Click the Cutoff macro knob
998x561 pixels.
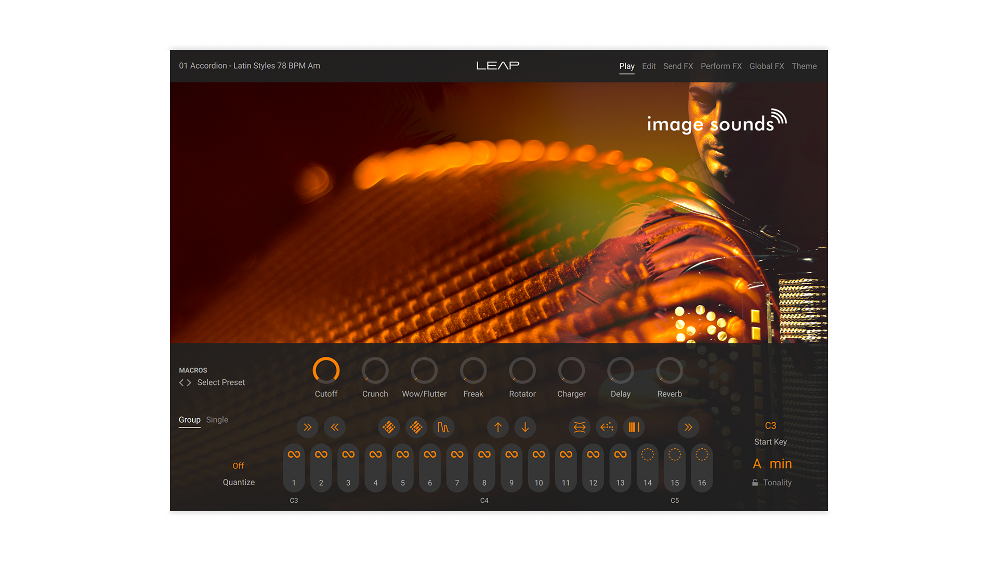[x=326, y=370]
